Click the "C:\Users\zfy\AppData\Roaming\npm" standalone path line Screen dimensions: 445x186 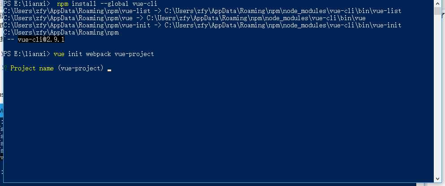(61, 32)
